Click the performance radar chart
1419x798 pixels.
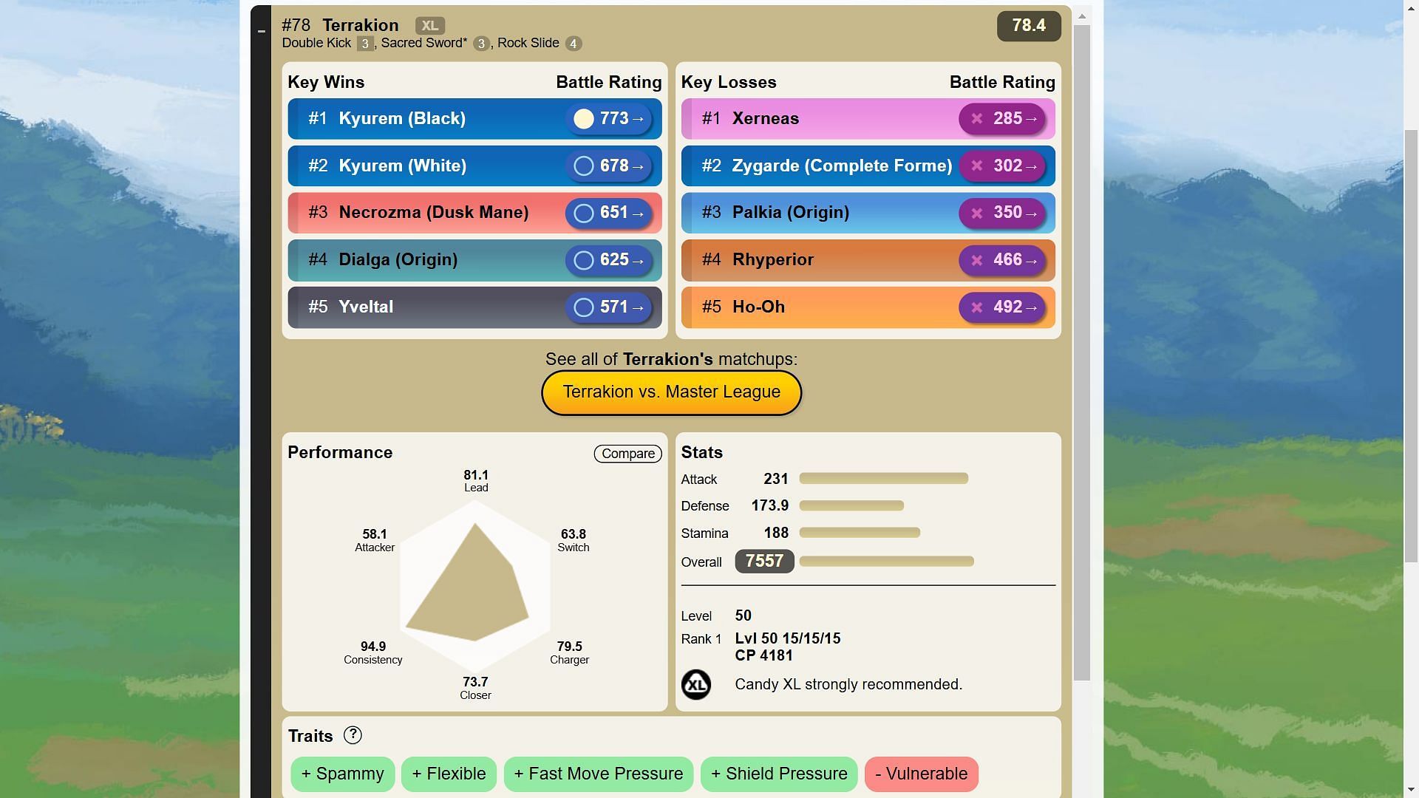(x=474, y=586)
